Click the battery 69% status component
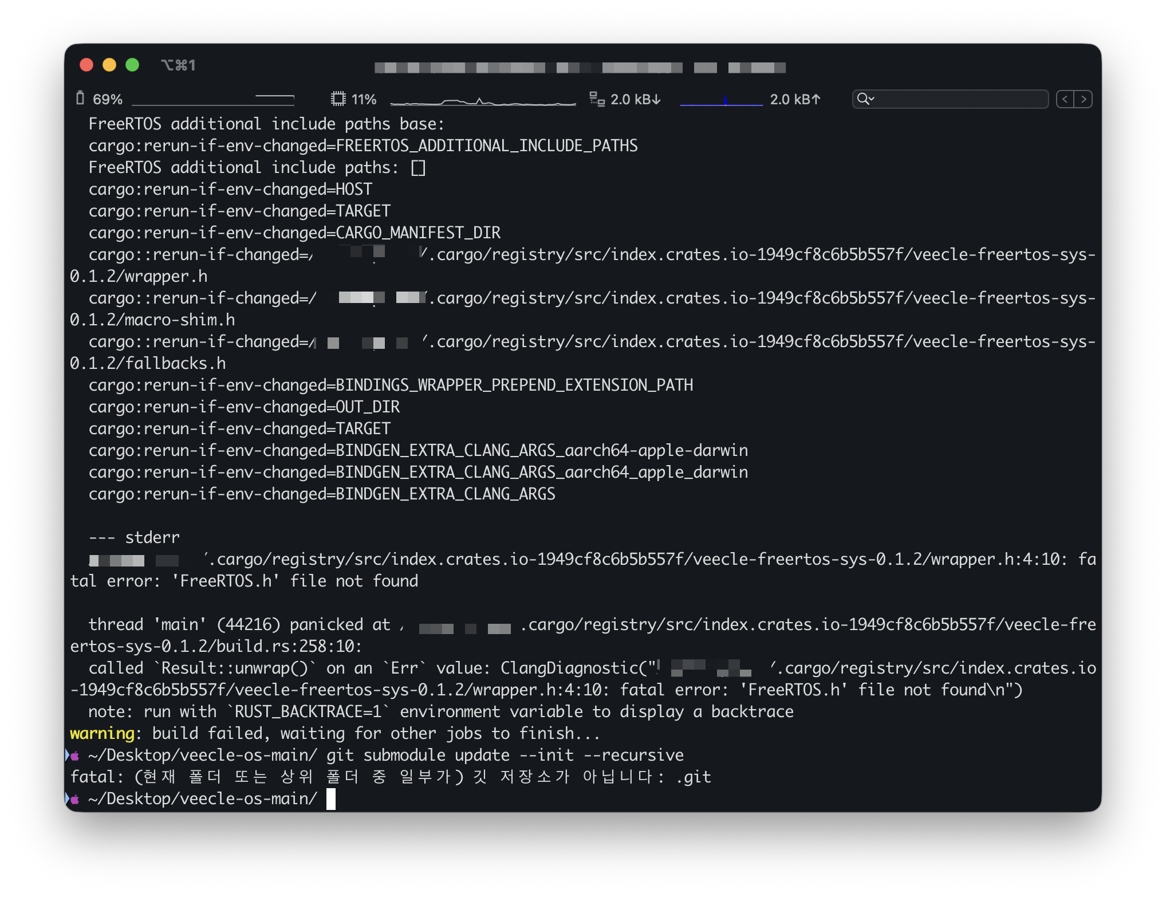 107,100
